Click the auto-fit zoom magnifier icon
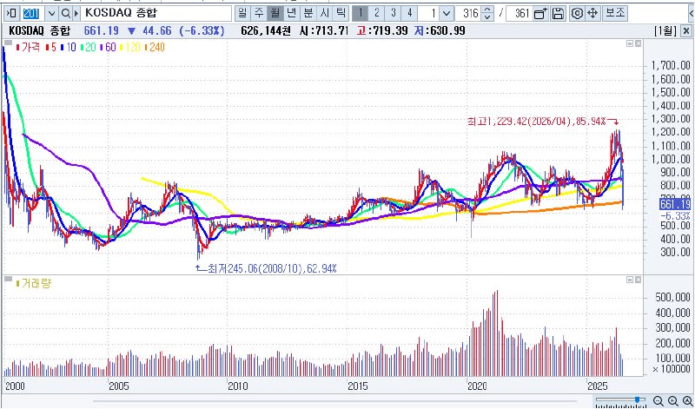Viewport: 695px width, 409px height. coord(686,401)
